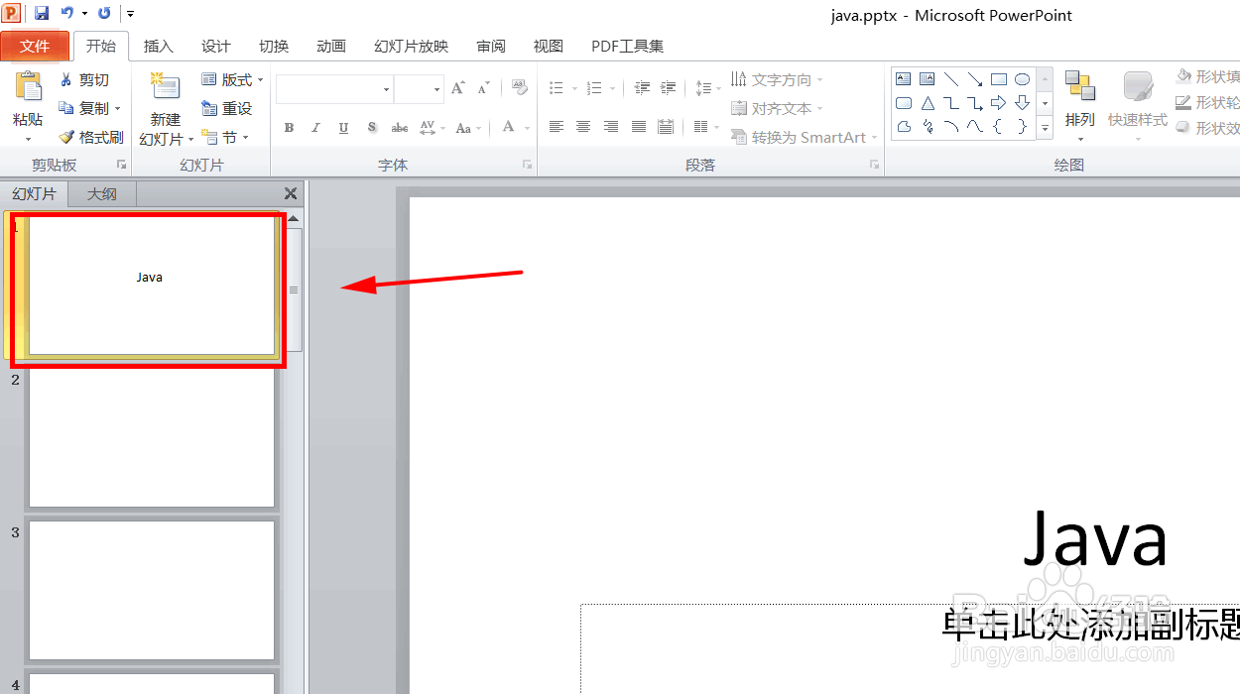Viewport: 1240px width, 694px height.
Task: Close the slide thumbnail pane
Action: coord(291,194)
